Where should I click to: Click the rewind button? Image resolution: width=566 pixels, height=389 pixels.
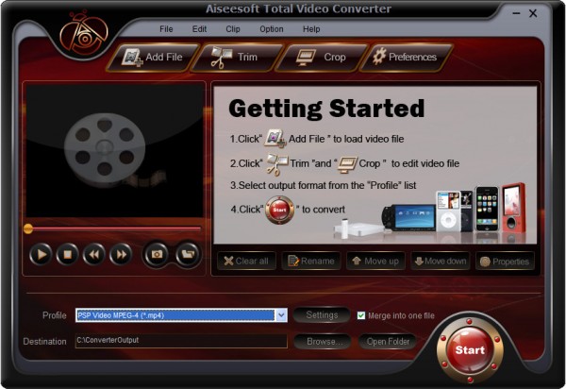94,255
